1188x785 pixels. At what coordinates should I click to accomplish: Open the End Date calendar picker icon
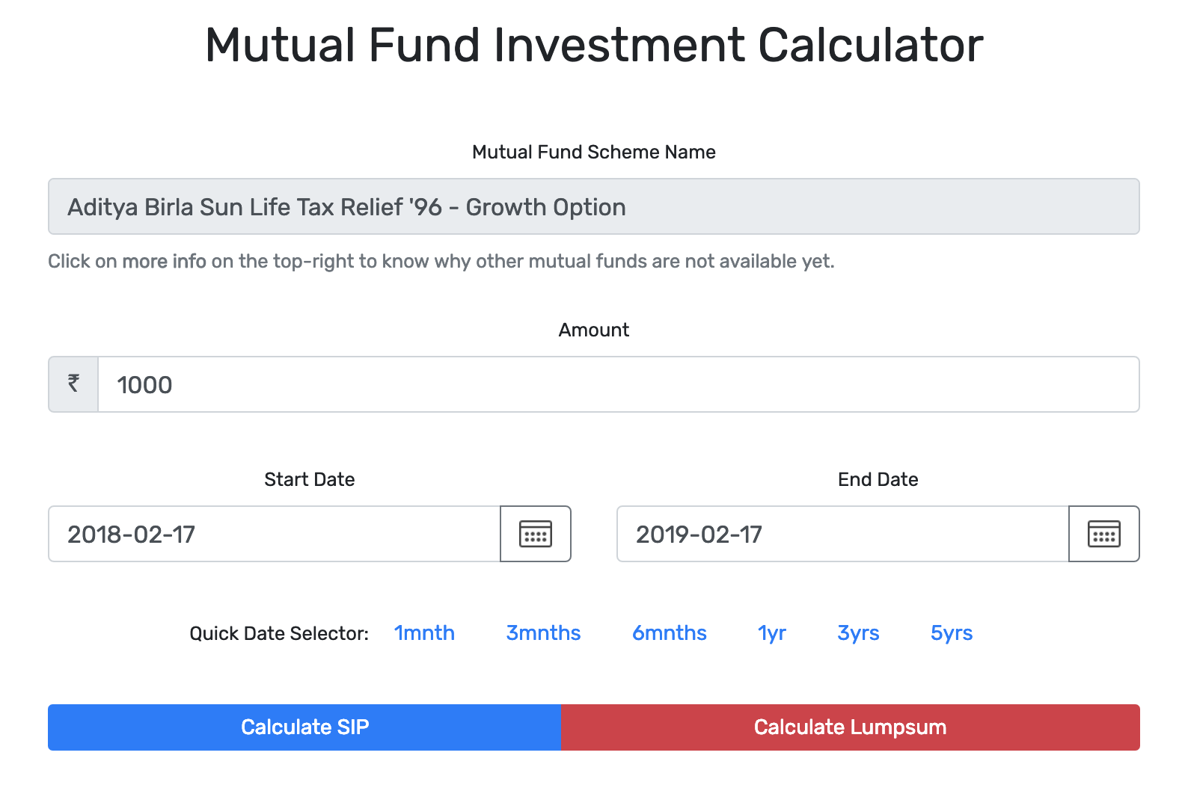(1103, 534)
